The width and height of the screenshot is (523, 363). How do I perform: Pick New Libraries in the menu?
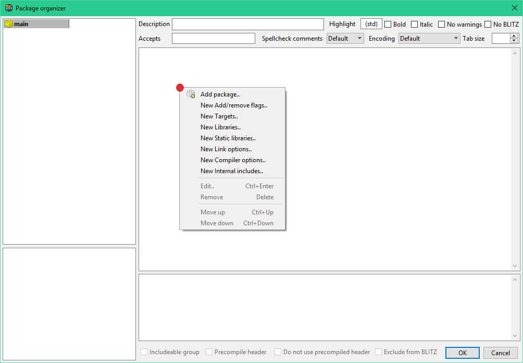pos(220,127)
